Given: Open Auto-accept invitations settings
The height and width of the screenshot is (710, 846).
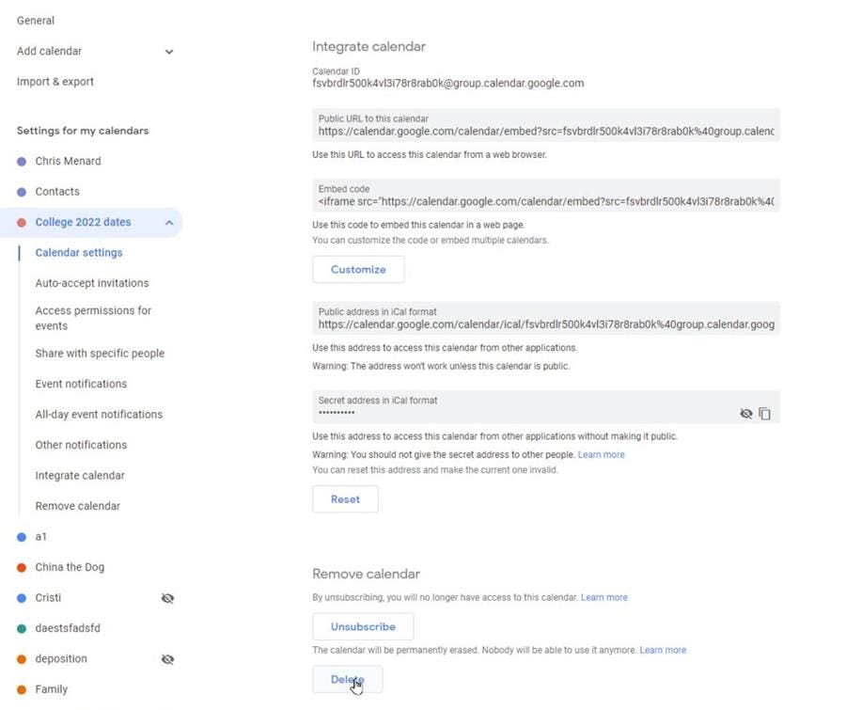Looking at the screenshot, I should click(x=91, y=282).
